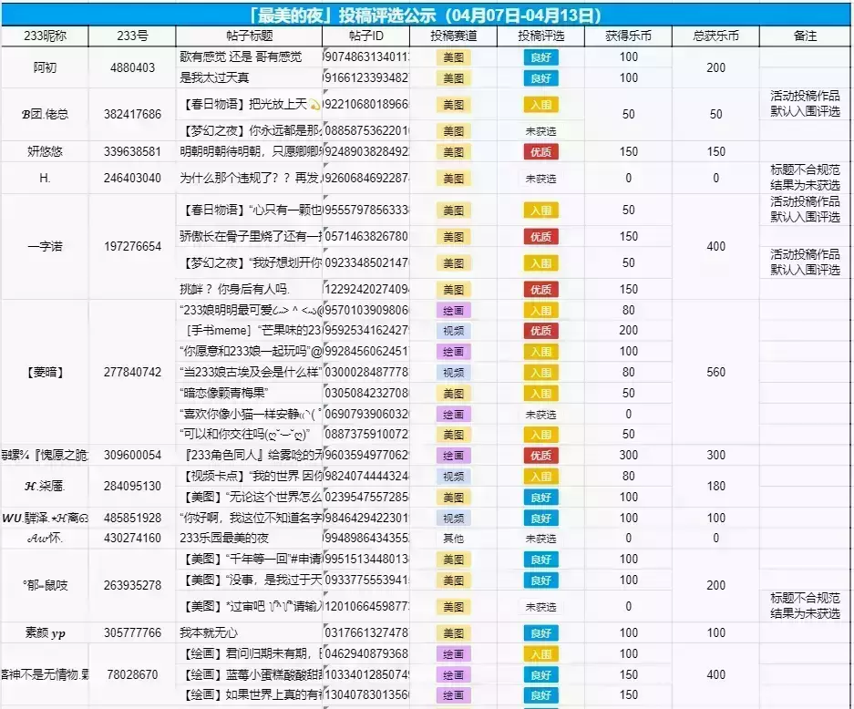Click the 233号 cell 78028670

132,674
